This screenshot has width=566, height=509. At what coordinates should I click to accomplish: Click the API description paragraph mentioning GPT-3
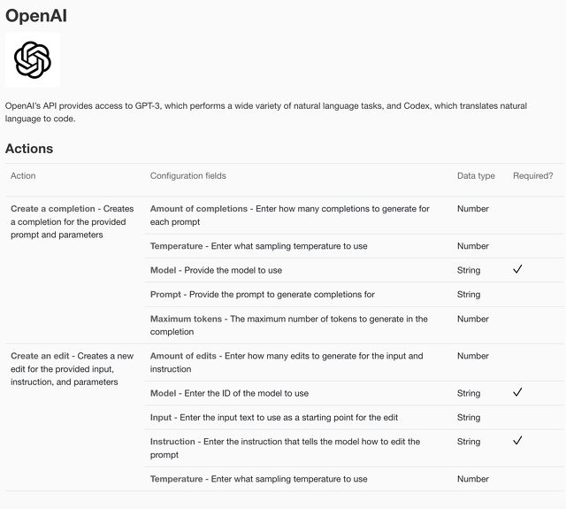(x=265, y=112)
